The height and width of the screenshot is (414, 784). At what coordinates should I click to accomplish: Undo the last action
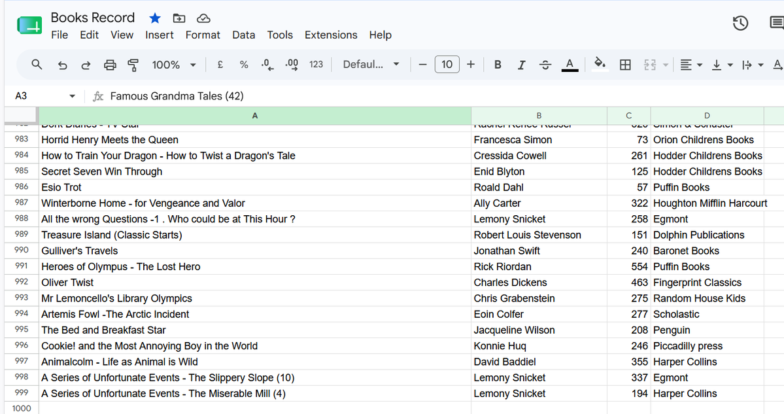point(62,65)
